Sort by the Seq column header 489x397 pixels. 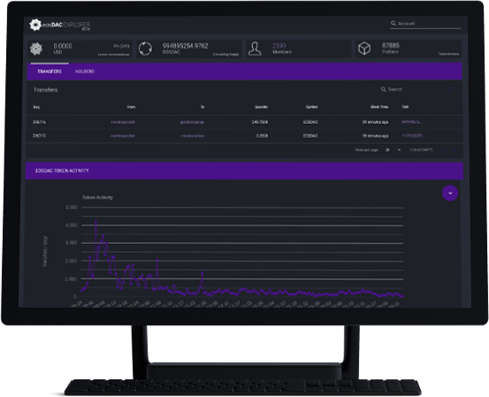(x=36, y=107)
